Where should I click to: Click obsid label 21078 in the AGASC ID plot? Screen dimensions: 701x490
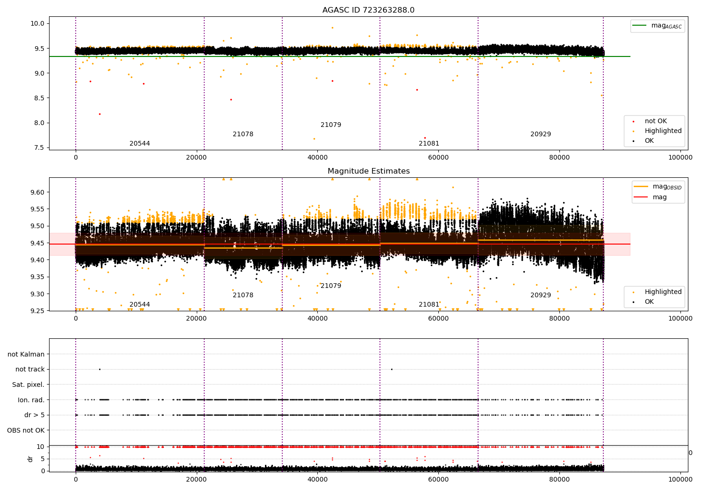243,134
